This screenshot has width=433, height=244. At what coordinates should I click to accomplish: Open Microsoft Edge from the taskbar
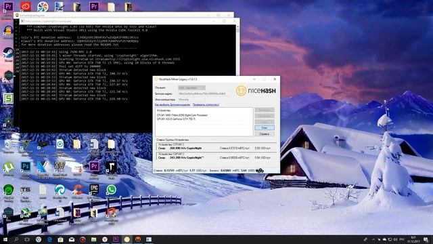point(49,239)
